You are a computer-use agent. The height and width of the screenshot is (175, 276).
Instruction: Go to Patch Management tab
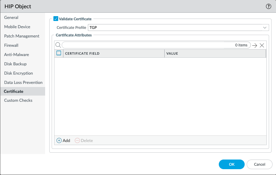[x=22, y=36]
